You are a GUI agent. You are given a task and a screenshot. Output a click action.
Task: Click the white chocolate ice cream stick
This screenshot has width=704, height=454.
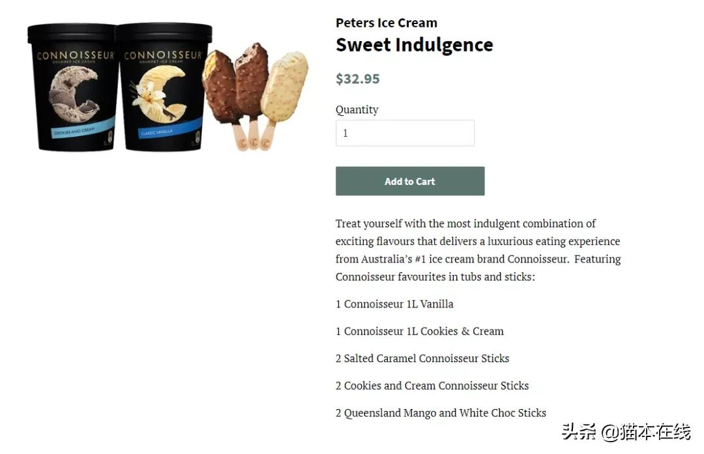286,85
